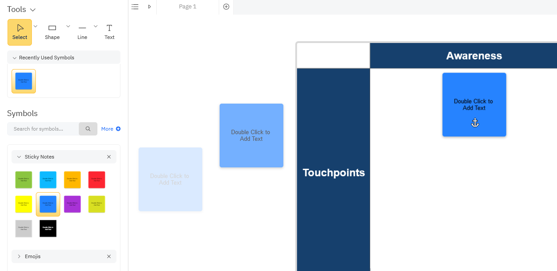Close the Emojis symbol group

tap(109, 256)
